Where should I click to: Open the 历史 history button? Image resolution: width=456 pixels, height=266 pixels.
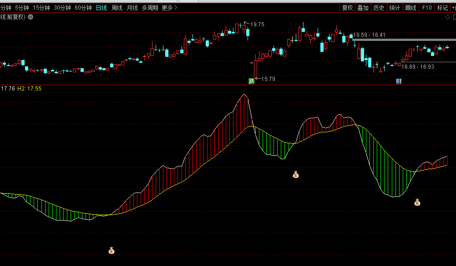click(379, 8)
